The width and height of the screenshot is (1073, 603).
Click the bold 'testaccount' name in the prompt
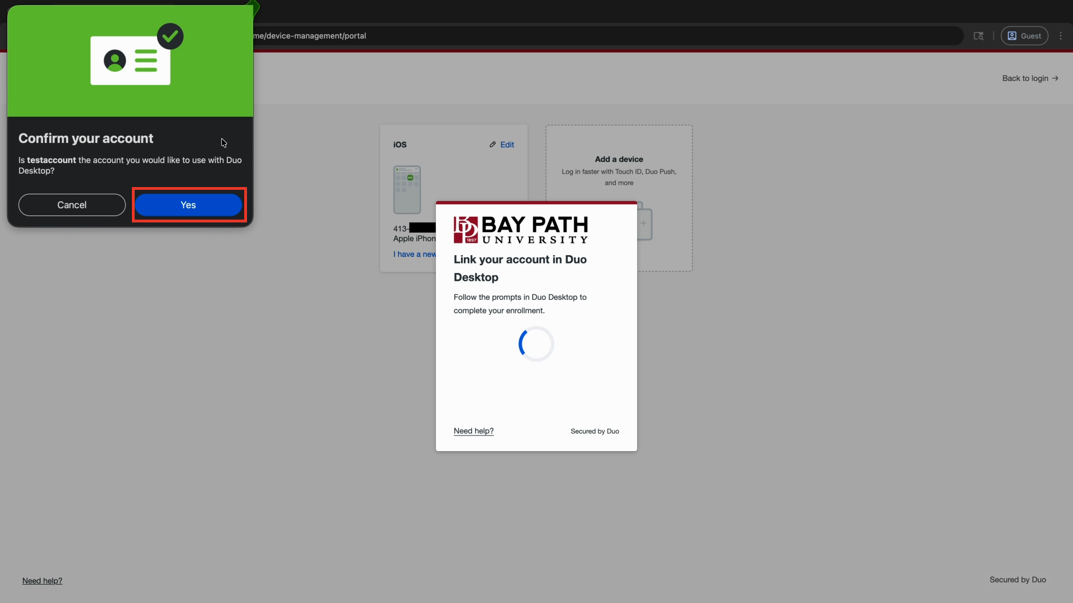[51, 160]
